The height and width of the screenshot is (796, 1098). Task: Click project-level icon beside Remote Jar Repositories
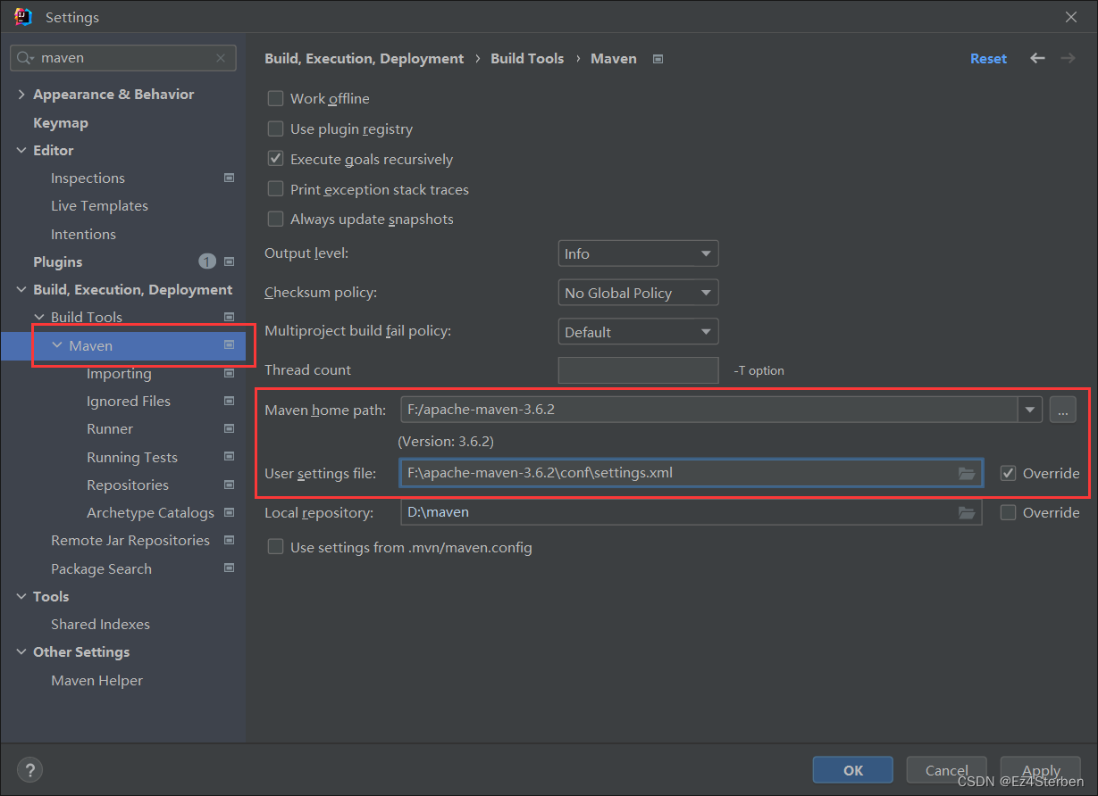coord(229,540)
